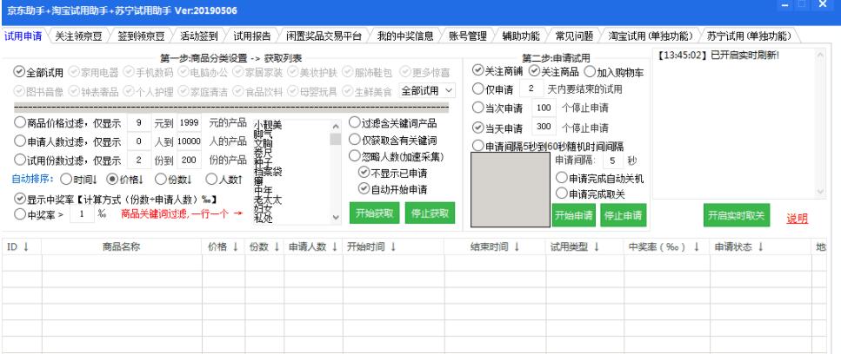Screen dimensions: 841x354
Task: Click the keyword list scrollbar up arrow
Action: coord(337,126)
